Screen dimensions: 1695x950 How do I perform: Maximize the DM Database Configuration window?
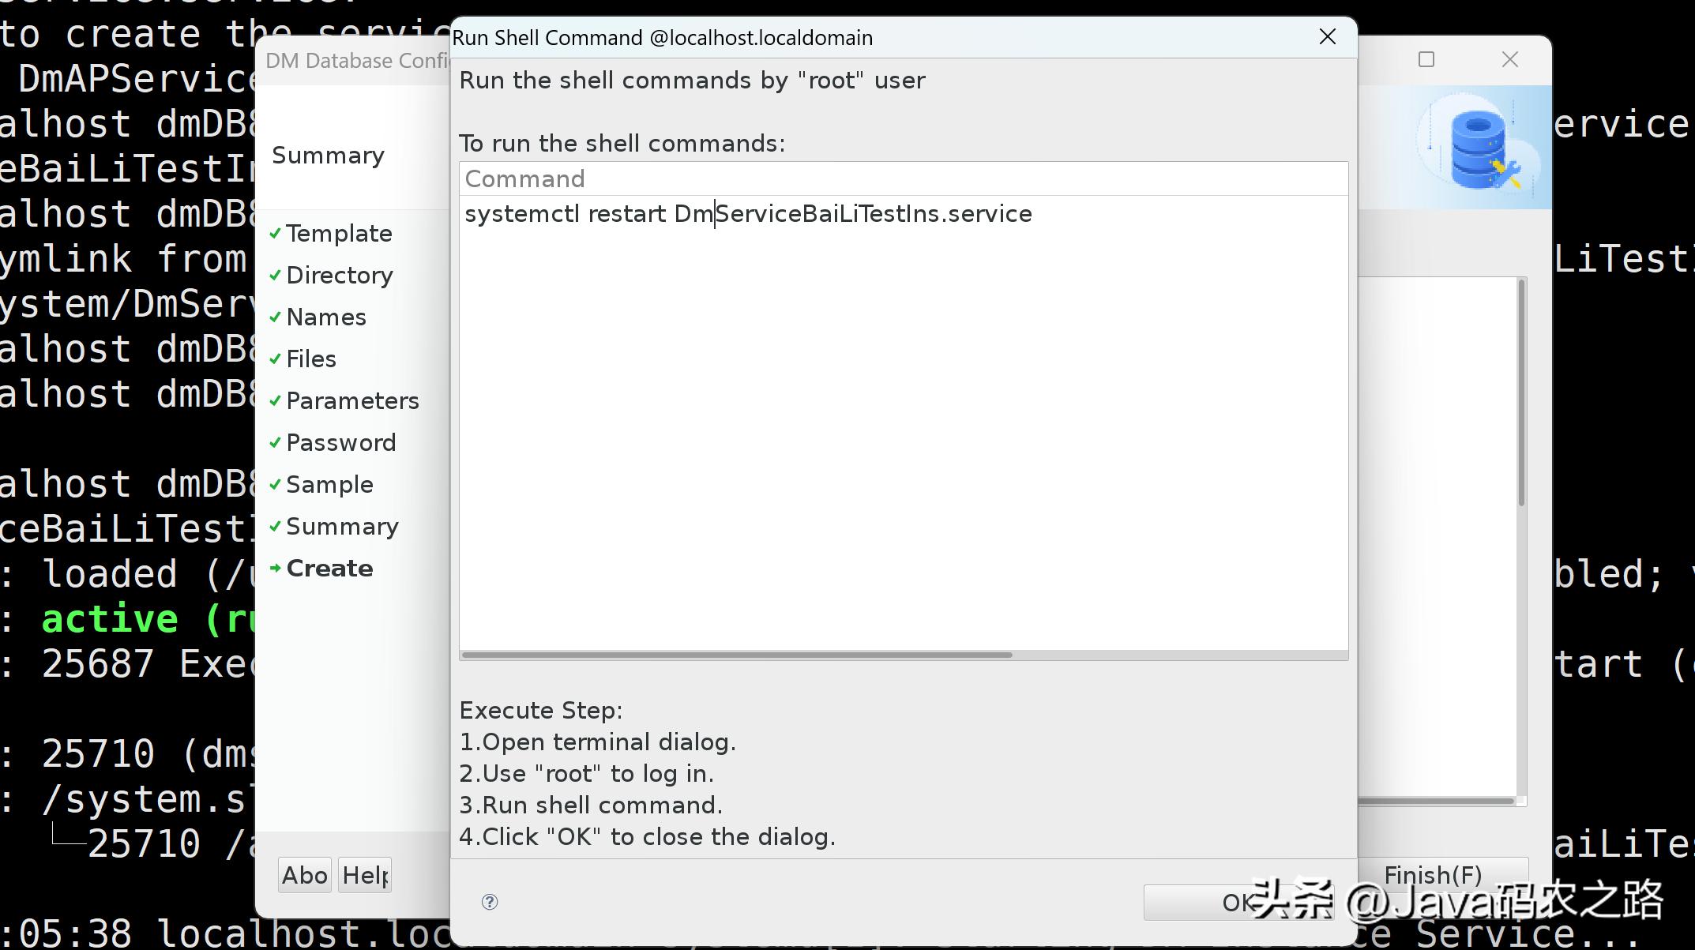pyautogui.click(x=1426, y=60)
